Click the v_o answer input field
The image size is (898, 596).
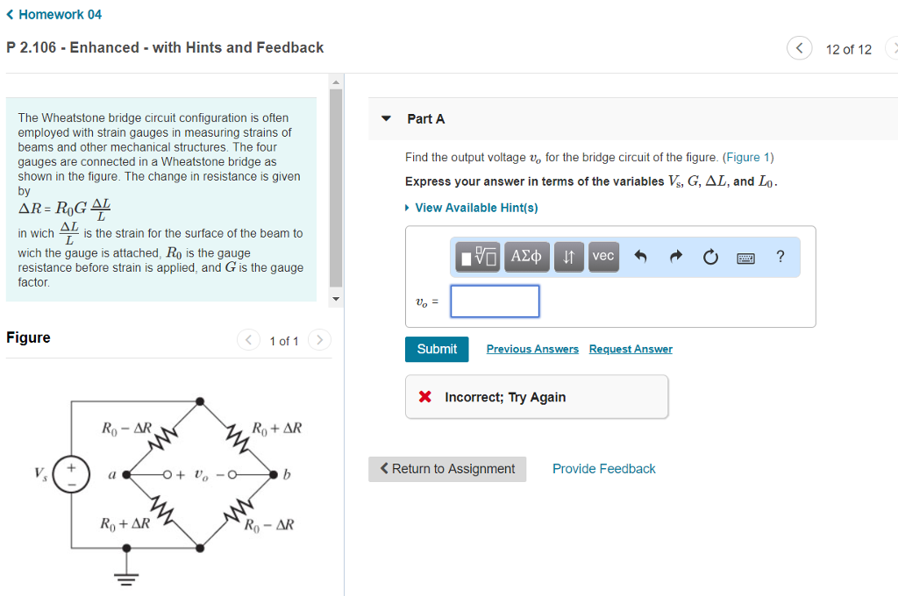[x=495, y=302]
